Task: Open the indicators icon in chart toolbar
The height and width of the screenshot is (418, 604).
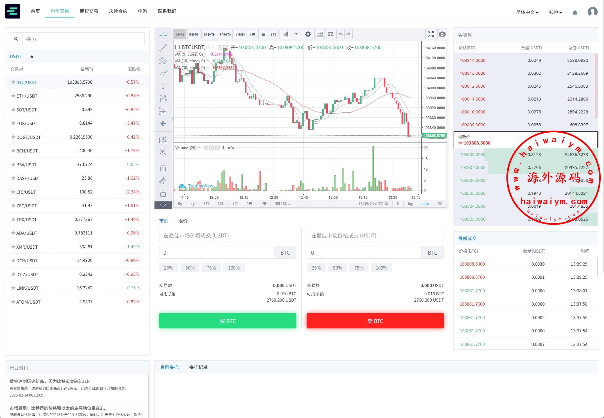Action: [x=320, y=34]
